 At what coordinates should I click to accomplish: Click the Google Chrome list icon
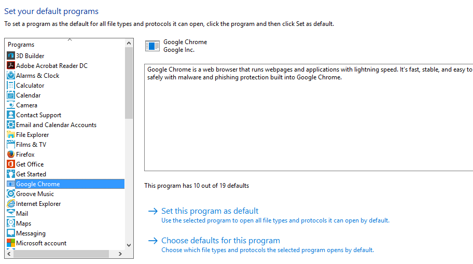(x=11, y=184)
